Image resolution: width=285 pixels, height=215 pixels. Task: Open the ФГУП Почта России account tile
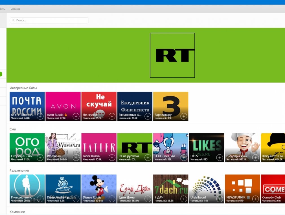point(27,106)
